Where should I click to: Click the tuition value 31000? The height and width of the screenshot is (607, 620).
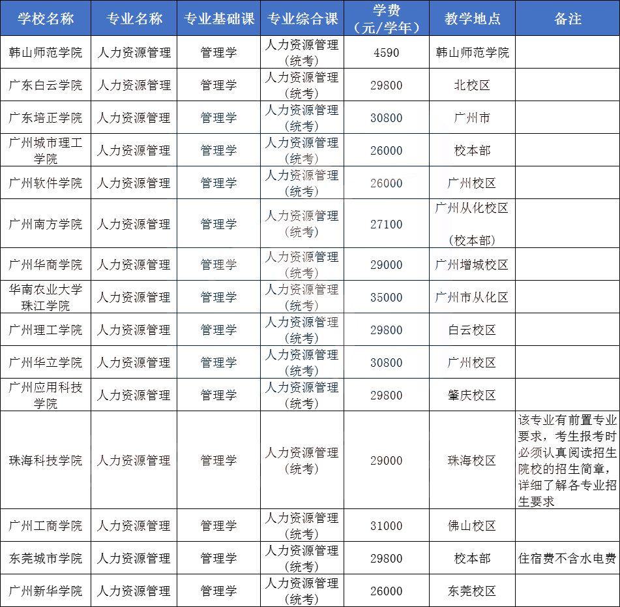pos(387,526)
